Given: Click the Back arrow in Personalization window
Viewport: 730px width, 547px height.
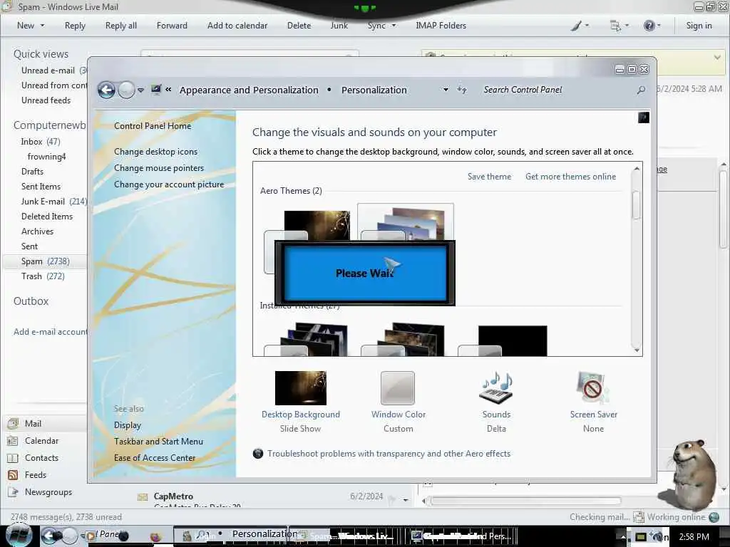Looking at the screenshot, I should (x=106, y=90).
